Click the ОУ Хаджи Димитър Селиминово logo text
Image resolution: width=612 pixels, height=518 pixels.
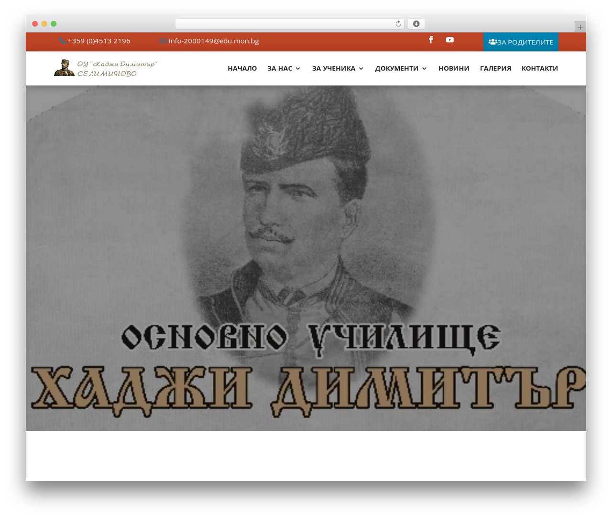[x=117, y=69]
